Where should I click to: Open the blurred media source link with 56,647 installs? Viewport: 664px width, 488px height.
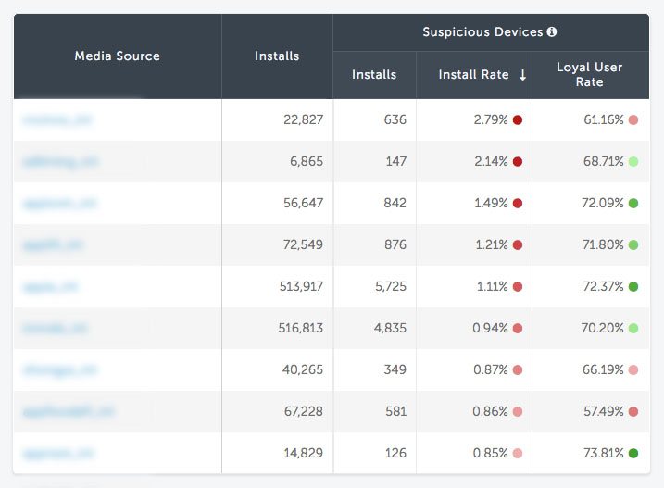(x=59, y=204)
